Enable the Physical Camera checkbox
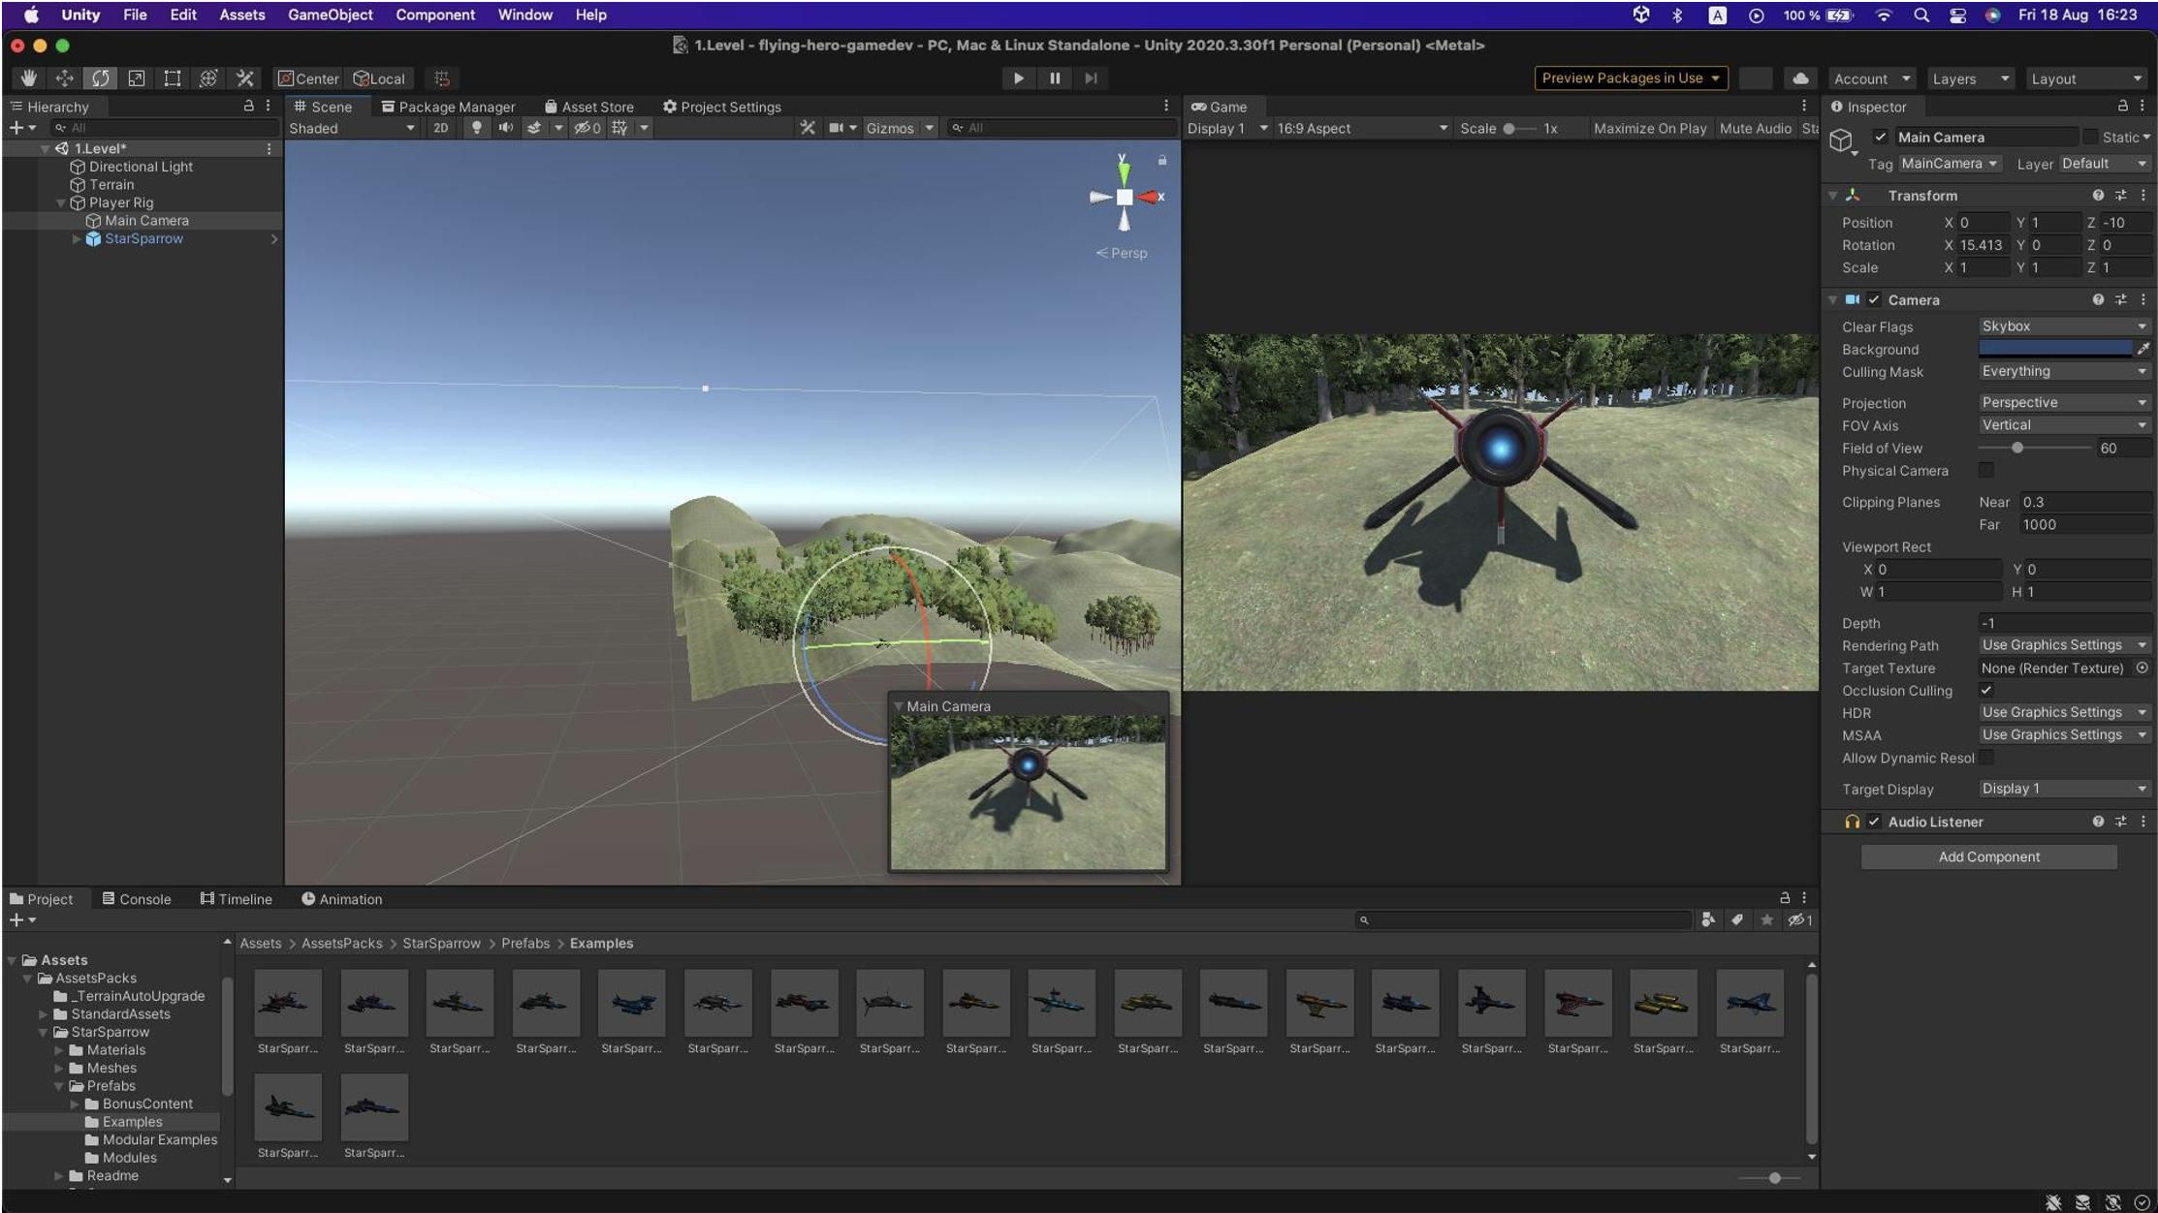Image resolution: width=2158 pixels, height=1213 pixels. 1986,471
